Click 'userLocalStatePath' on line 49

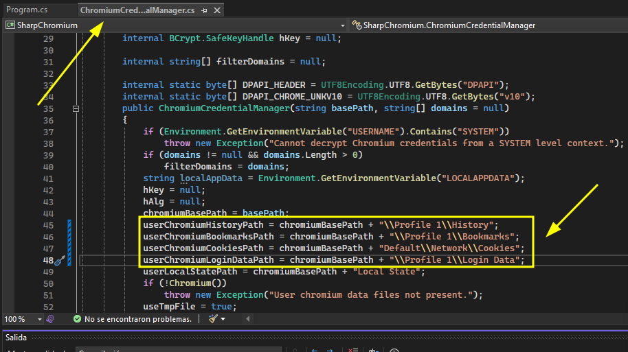pyautogui.click(x=190, y=272)
